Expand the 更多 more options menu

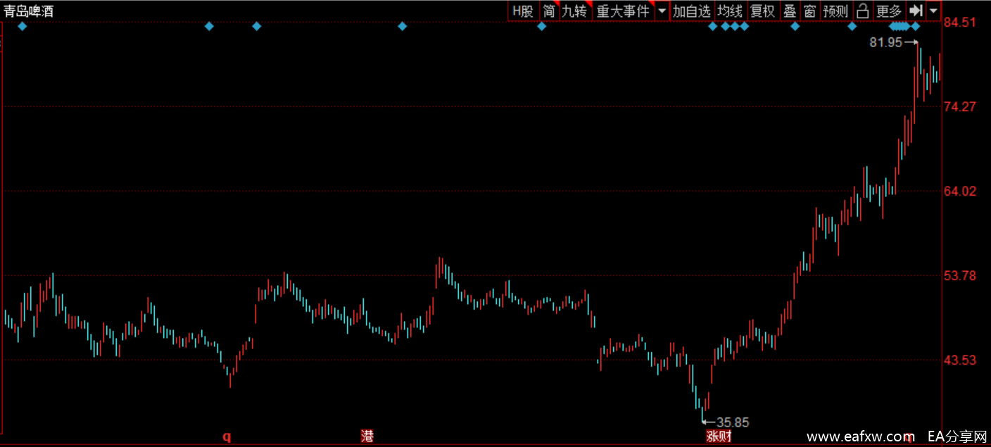pos(888,11)
